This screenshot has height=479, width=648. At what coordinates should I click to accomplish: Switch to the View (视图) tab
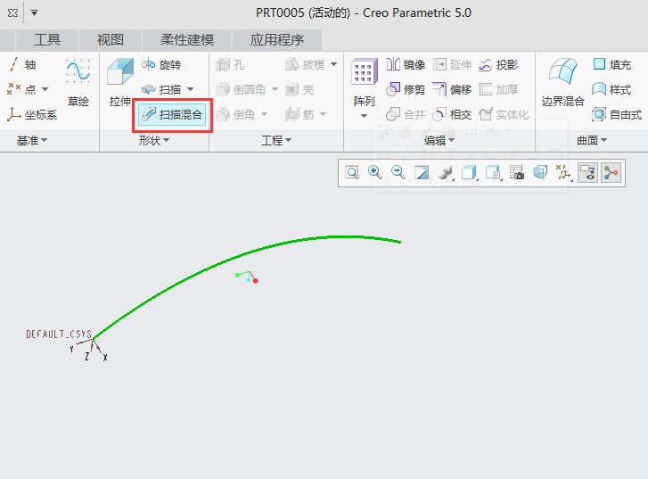(x=111, y=40)
